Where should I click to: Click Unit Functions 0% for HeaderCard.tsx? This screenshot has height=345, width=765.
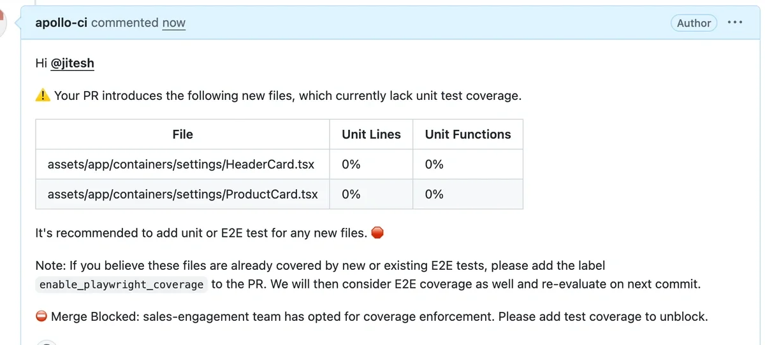tap(434, 164)
